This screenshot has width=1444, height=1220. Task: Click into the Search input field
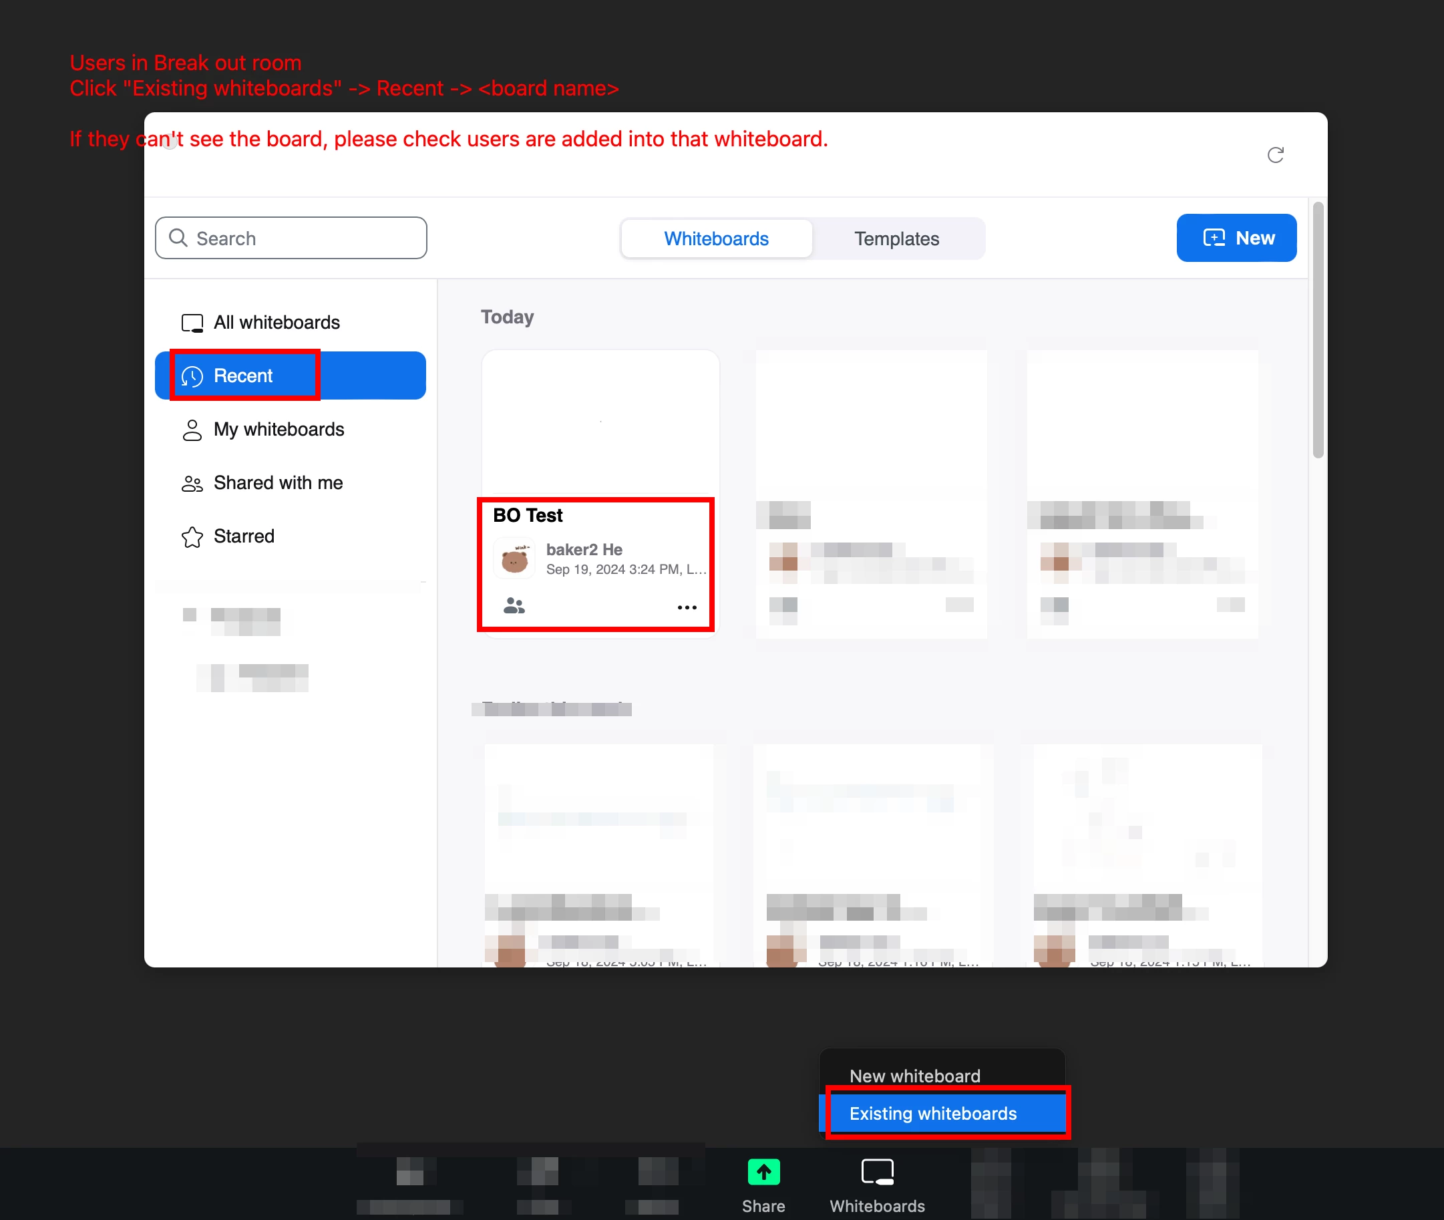[304, 238]
